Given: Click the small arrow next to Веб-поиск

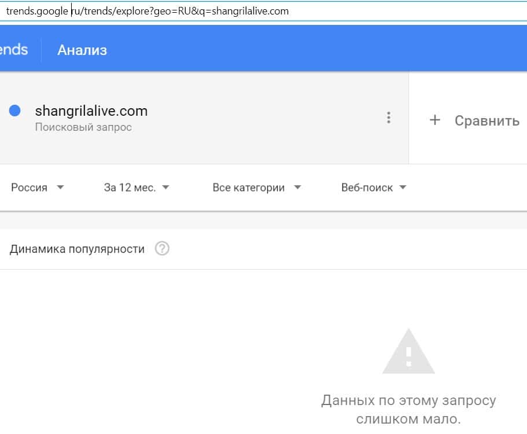Looking at the screenshot, I should [x=403, y=187].
